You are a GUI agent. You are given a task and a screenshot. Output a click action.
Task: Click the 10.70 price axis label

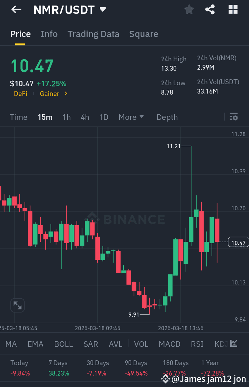pyautogui.click(x=238, y=208)
